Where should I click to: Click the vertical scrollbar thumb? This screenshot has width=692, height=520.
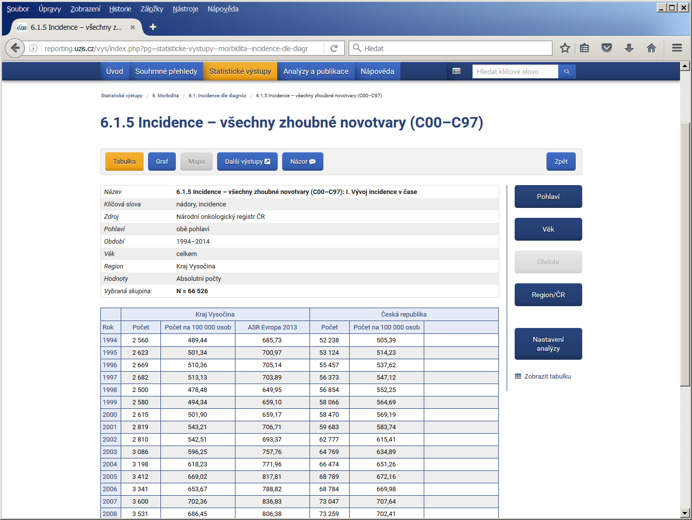(x=685, y=254)
